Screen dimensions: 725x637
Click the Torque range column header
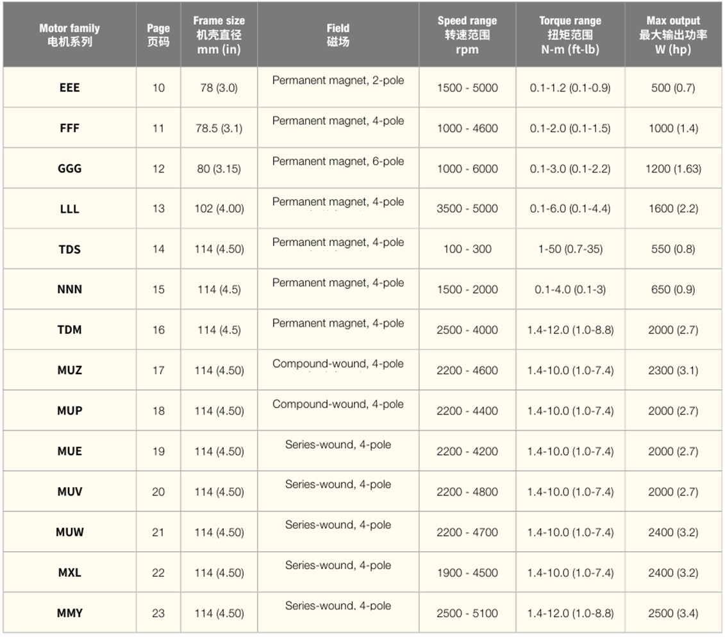pyautogui.click(x=571, y=35)
